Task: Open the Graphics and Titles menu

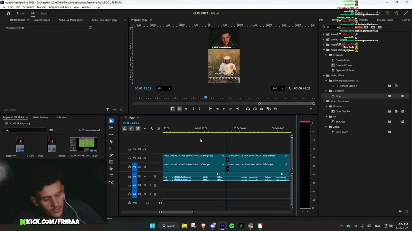Action: [x=60, y=7]
